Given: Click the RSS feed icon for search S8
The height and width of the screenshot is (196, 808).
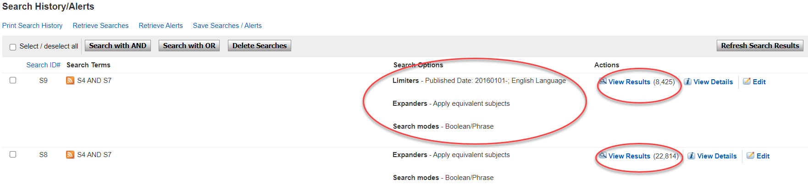Looking at the screenshot, I should click(x=70, y=155).
